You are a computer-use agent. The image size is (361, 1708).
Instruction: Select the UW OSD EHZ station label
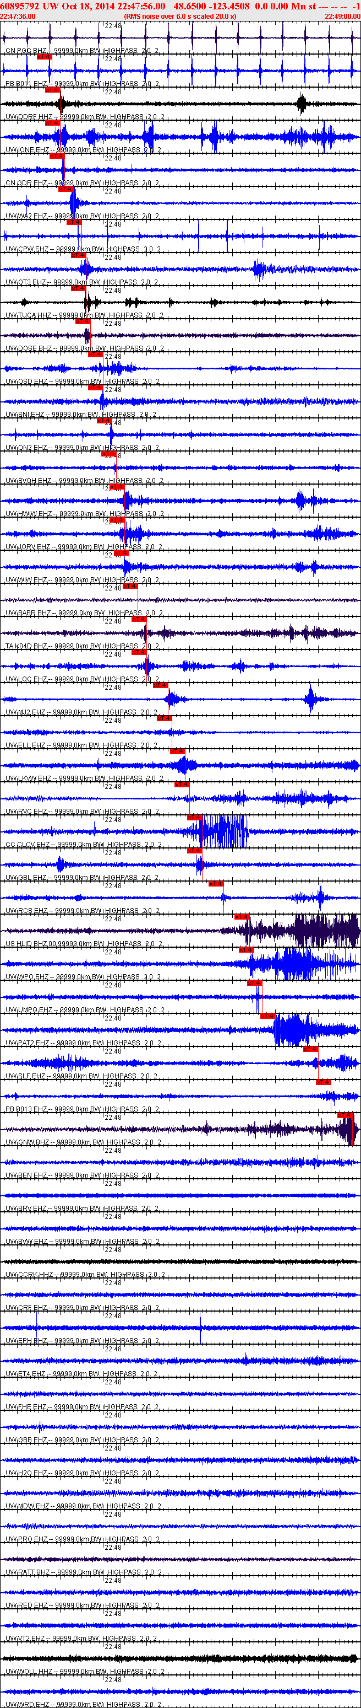pyautogui.click(x=82, y=382)
